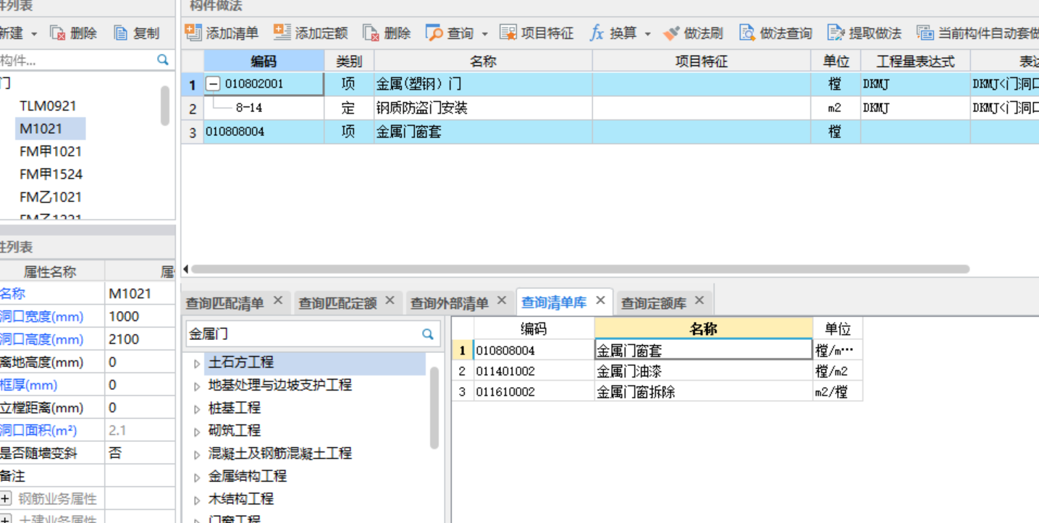
Task: Open the 换算 dropdown arrow
Action: pyautogui.click(x=647, y=34)
